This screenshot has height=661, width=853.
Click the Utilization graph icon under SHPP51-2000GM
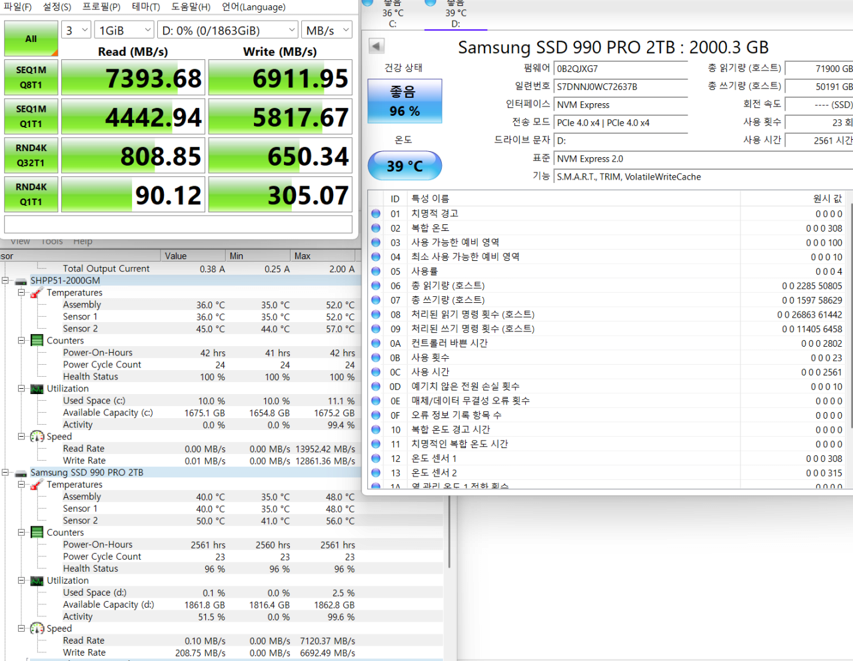(37, 389)
